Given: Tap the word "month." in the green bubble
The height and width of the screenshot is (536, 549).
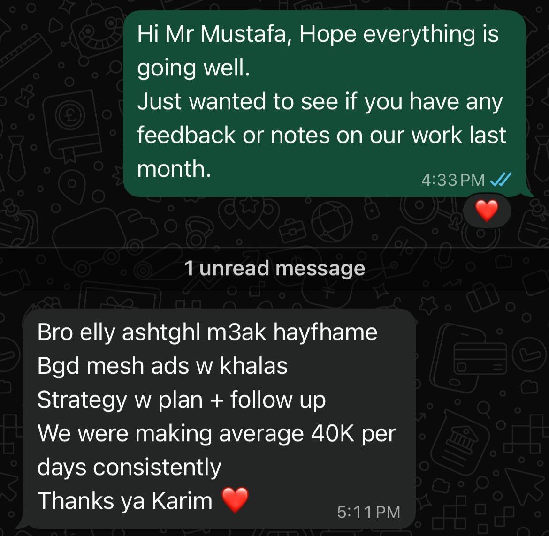Looking at the screenshot, I should click(x=174, y=169).
